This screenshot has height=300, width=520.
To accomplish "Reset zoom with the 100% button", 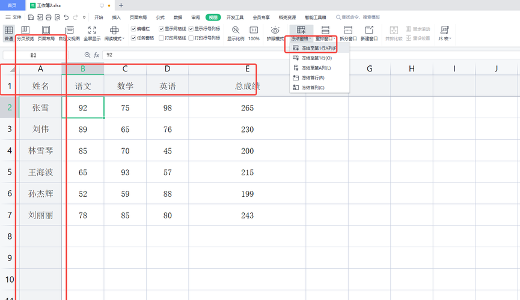I will [x=254, y=33].
